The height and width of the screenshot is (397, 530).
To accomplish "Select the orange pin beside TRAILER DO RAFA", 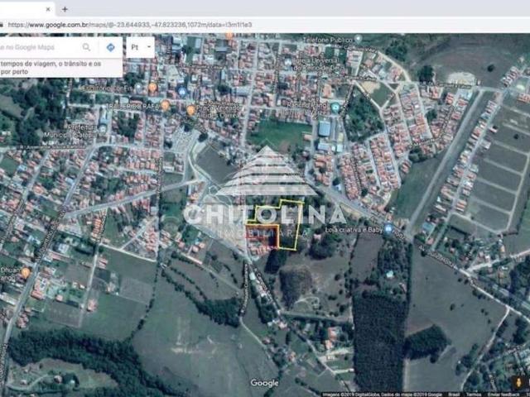I will 166,105.
